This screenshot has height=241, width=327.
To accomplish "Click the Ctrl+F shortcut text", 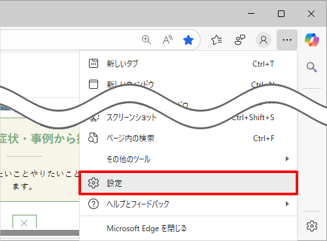I will click(264, 138).
